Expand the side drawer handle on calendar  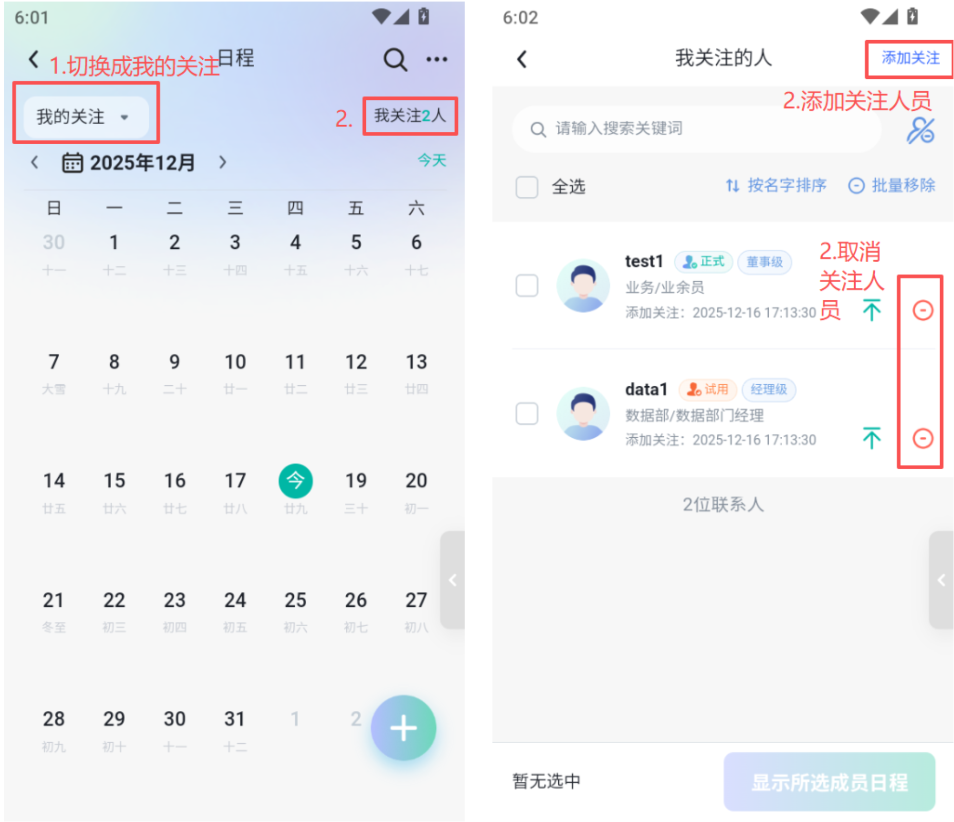[x=452, y=580]
